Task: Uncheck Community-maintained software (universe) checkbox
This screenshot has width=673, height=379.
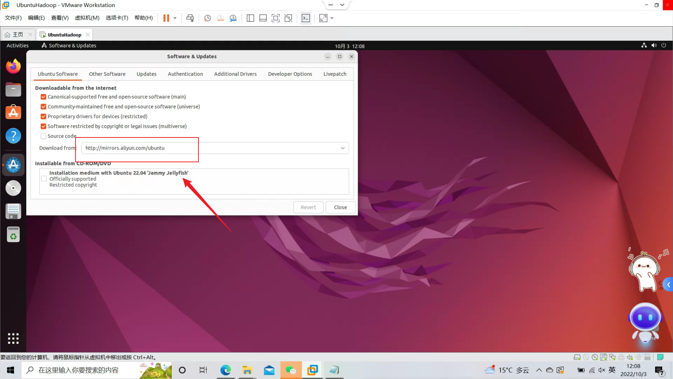Action: coord(43,107)
